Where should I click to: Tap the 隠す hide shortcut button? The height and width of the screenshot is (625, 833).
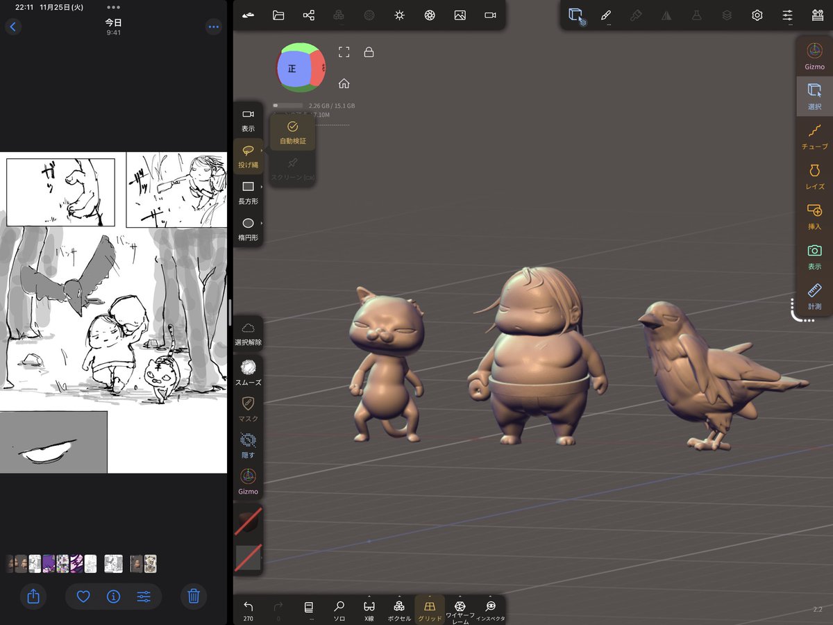248,446
